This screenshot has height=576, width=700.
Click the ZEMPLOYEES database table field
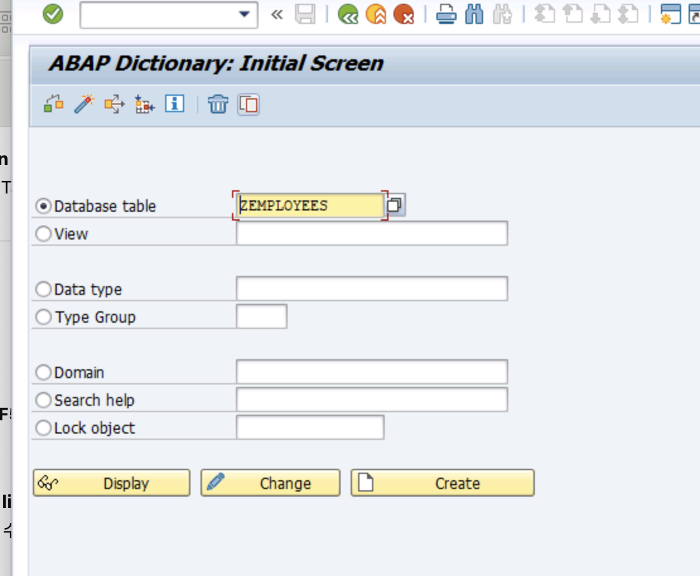point(310,205)
